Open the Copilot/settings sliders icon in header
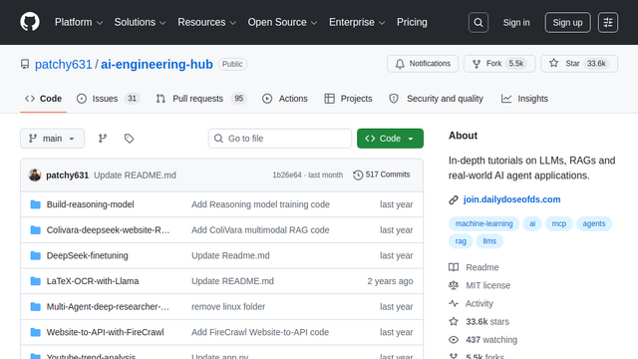The width and height of the screenshot is (638, 359). (x=608, y=22)
